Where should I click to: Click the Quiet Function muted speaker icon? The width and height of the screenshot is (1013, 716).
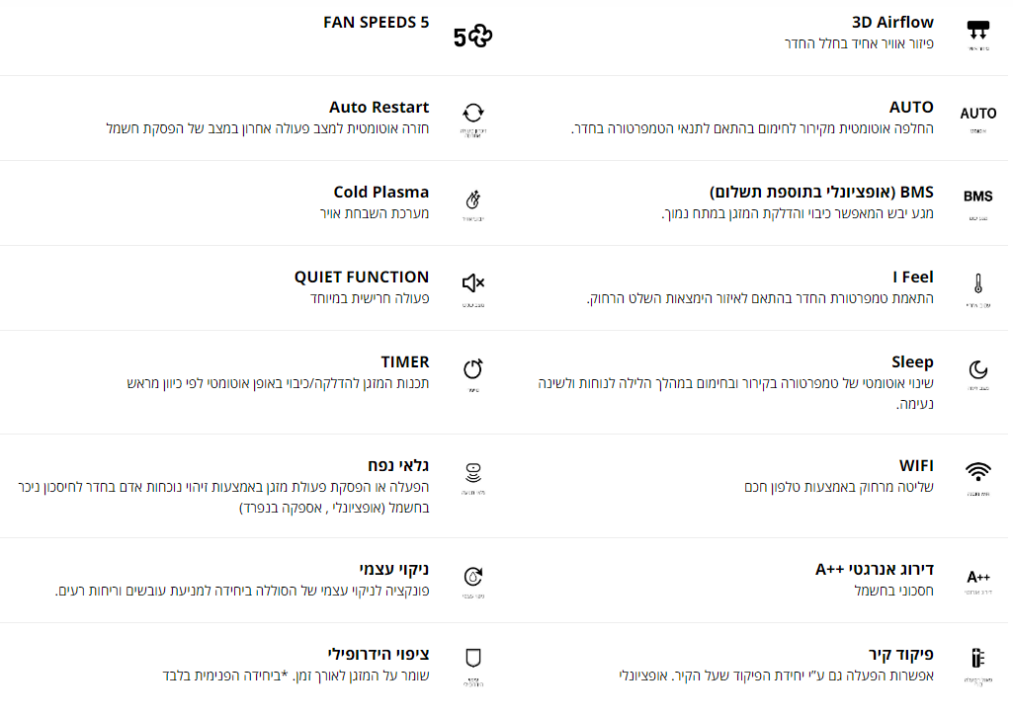[x=473, y=283]
